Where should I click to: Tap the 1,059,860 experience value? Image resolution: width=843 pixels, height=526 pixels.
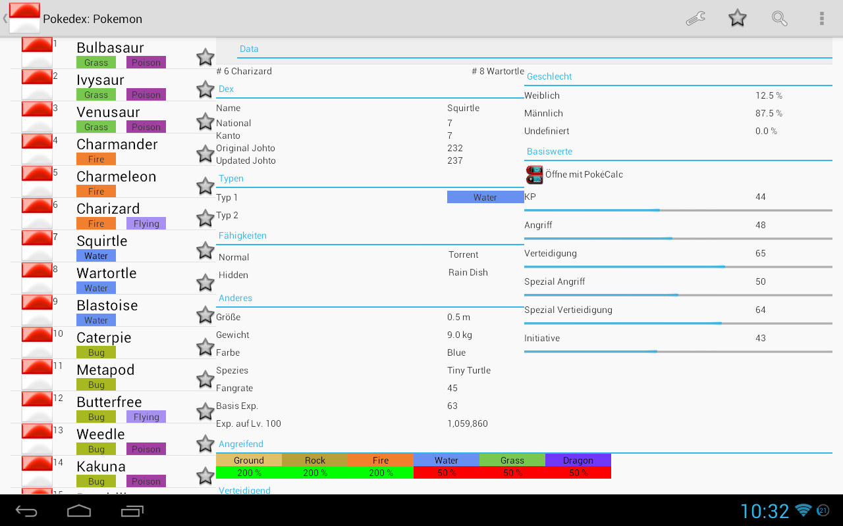pos(468,423)
